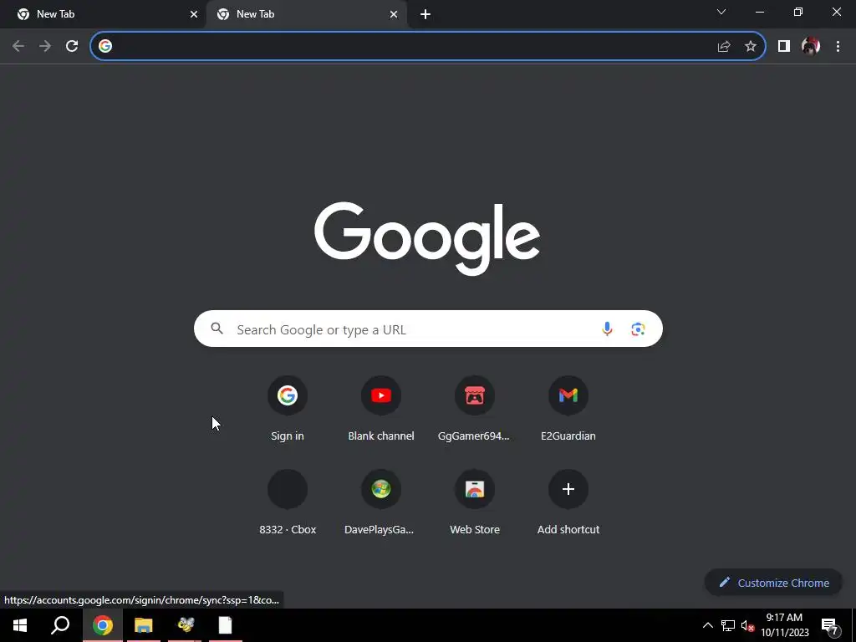Viewport: 856px width, 642px height.
Task: Click Search Google or type a URL box
Action: click(x=428, y=329)
